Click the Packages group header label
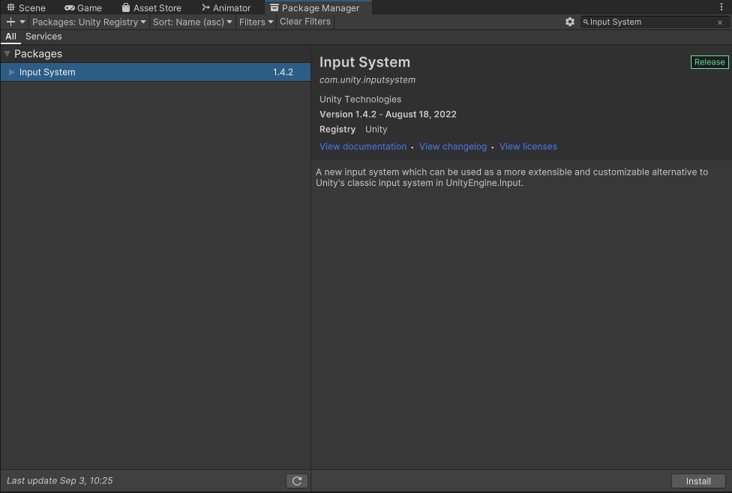Screen dimensions: 732x493 pos(37,54)
